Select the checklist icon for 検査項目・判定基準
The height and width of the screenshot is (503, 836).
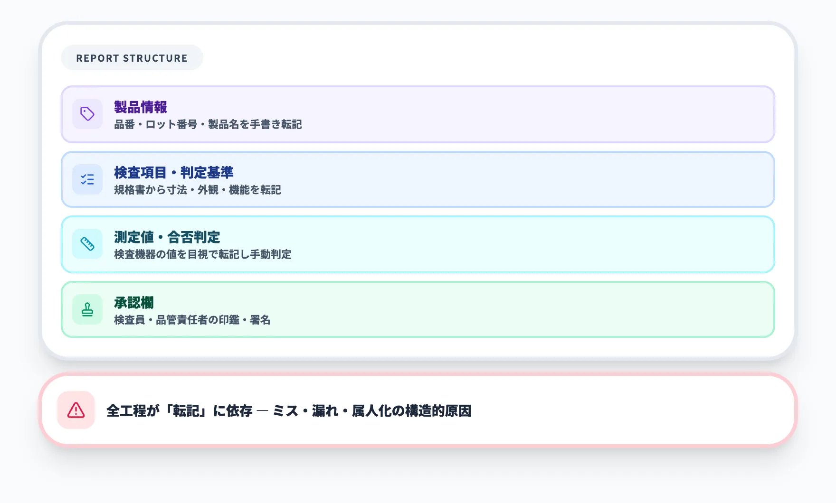(x=87, y=179)
